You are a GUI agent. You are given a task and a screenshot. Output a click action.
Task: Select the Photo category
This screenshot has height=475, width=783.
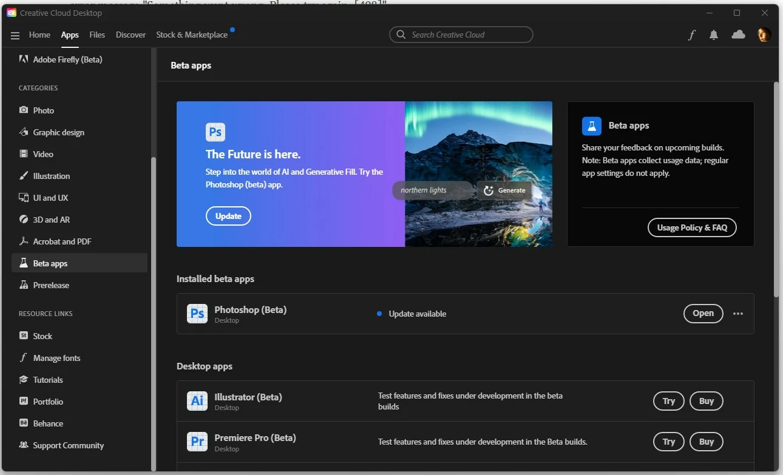(x=80, y=110)
